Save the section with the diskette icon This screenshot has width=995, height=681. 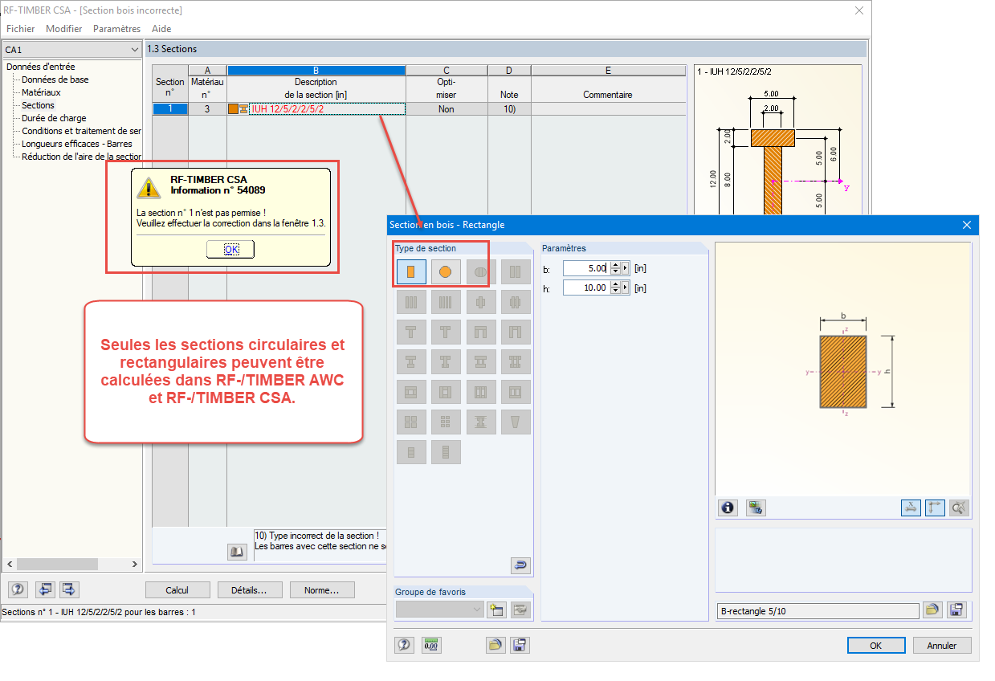click(x=520, y=645)
